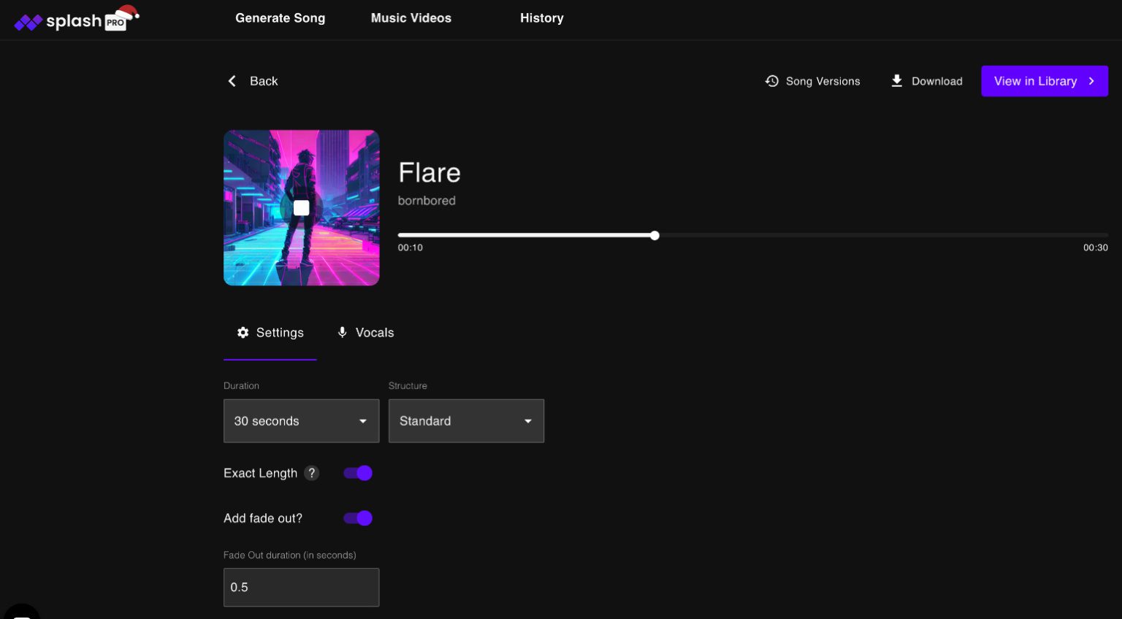Click the Song Versions history icon
This screenshot has height=619, width=1122.
771,81
